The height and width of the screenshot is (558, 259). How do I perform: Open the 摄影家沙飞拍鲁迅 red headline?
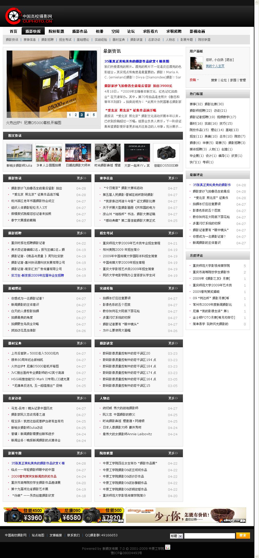tap(138, 86)
